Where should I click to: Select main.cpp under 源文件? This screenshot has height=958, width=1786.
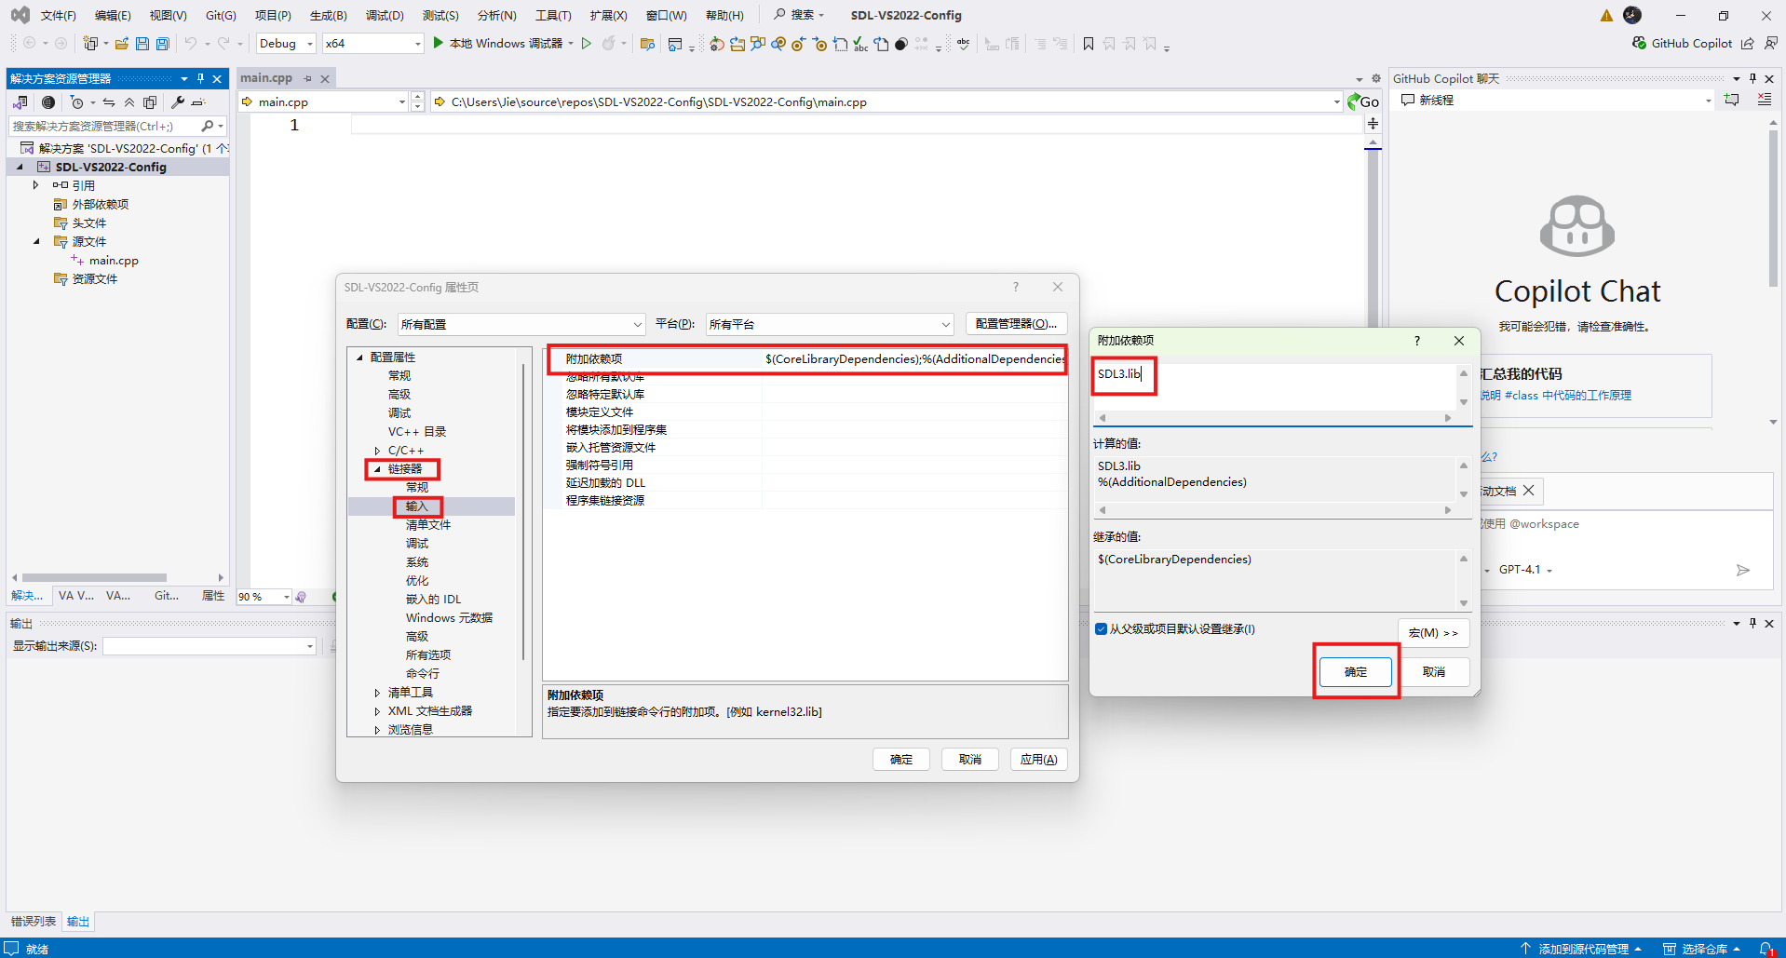tap(113, 260)
